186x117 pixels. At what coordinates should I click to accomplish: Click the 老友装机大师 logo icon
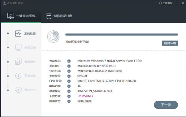click(5, 3)
